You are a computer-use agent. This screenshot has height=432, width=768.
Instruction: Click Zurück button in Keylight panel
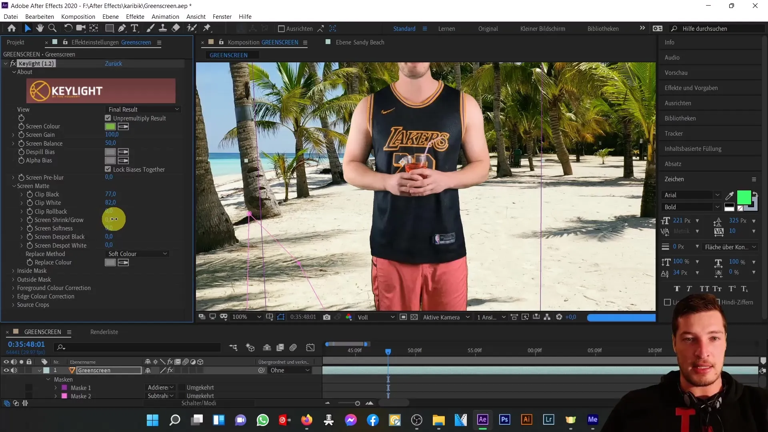114,63
